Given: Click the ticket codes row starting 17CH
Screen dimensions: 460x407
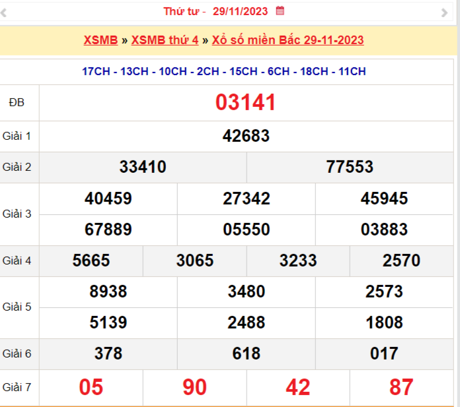Looking at the screenshot, I should coord(224,71).
